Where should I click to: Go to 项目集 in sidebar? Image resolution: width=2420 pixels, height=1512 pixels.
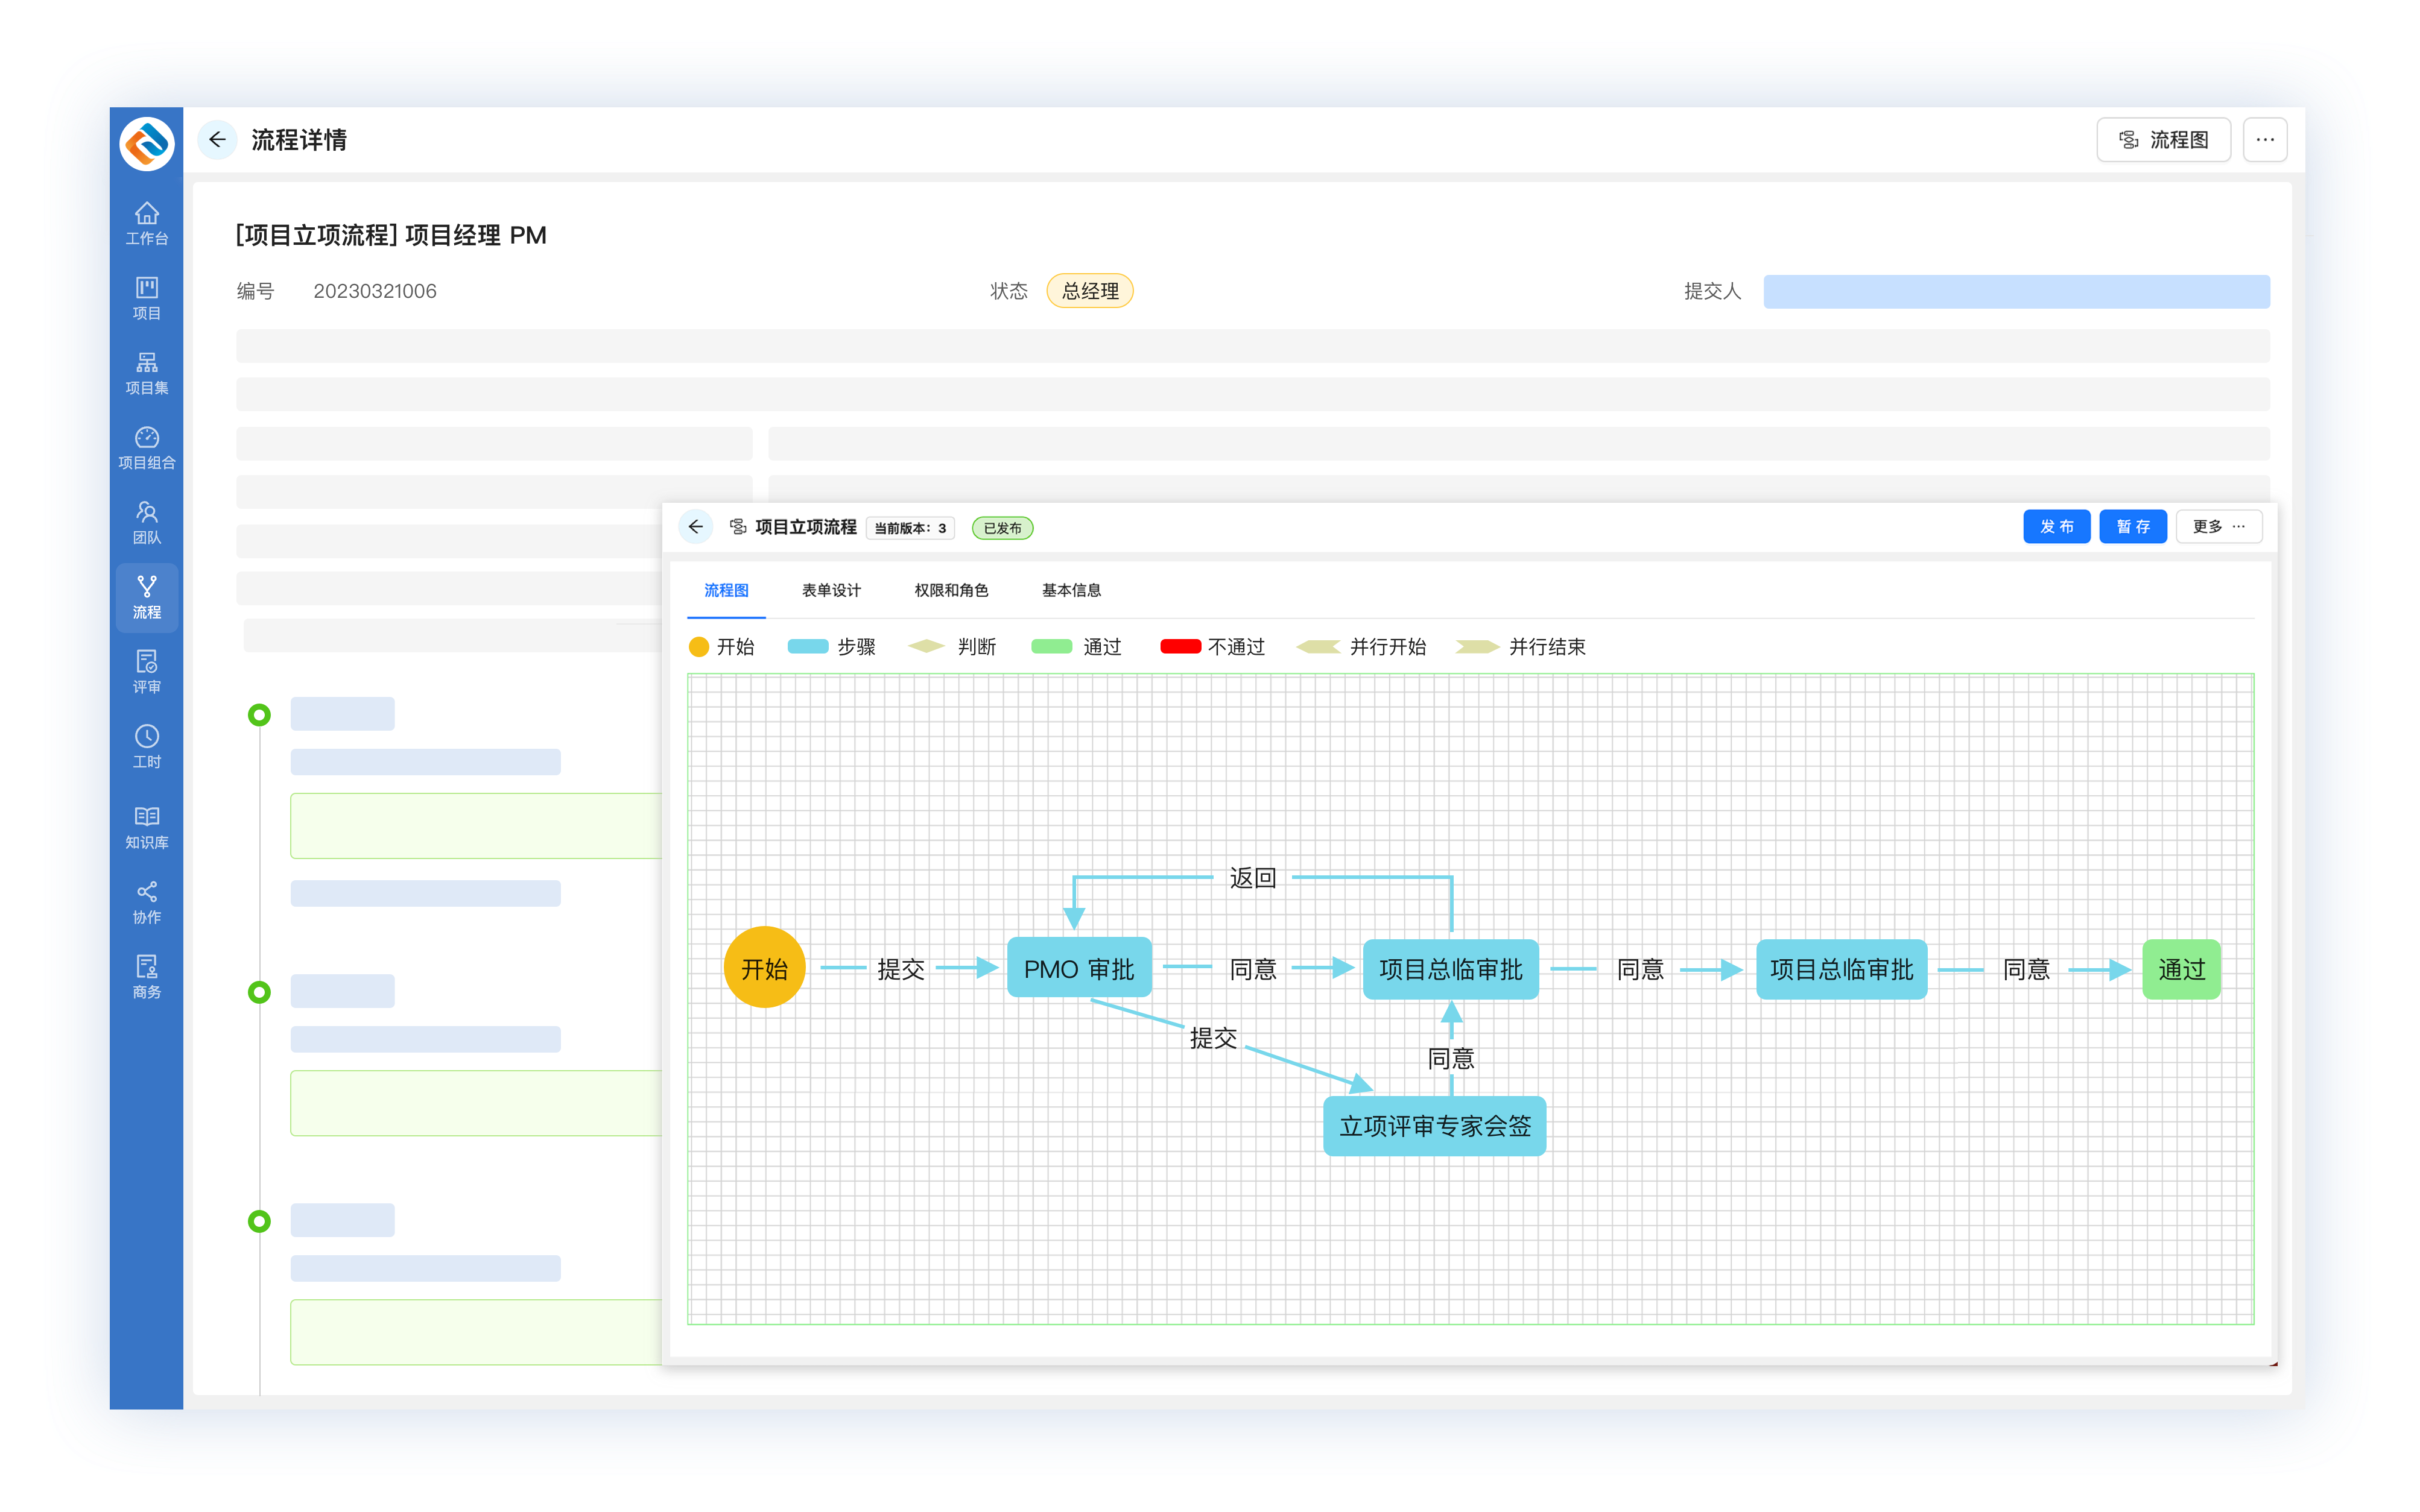(146, 372)
